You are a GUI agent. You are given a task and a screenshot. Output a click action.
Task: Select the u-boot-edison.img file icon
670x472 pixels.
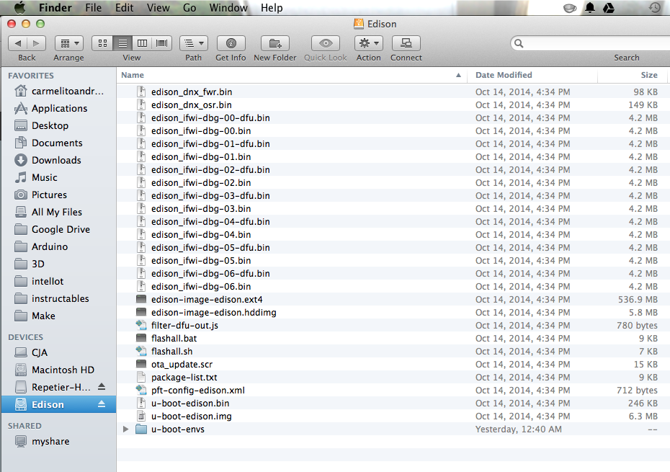(141, 416)
